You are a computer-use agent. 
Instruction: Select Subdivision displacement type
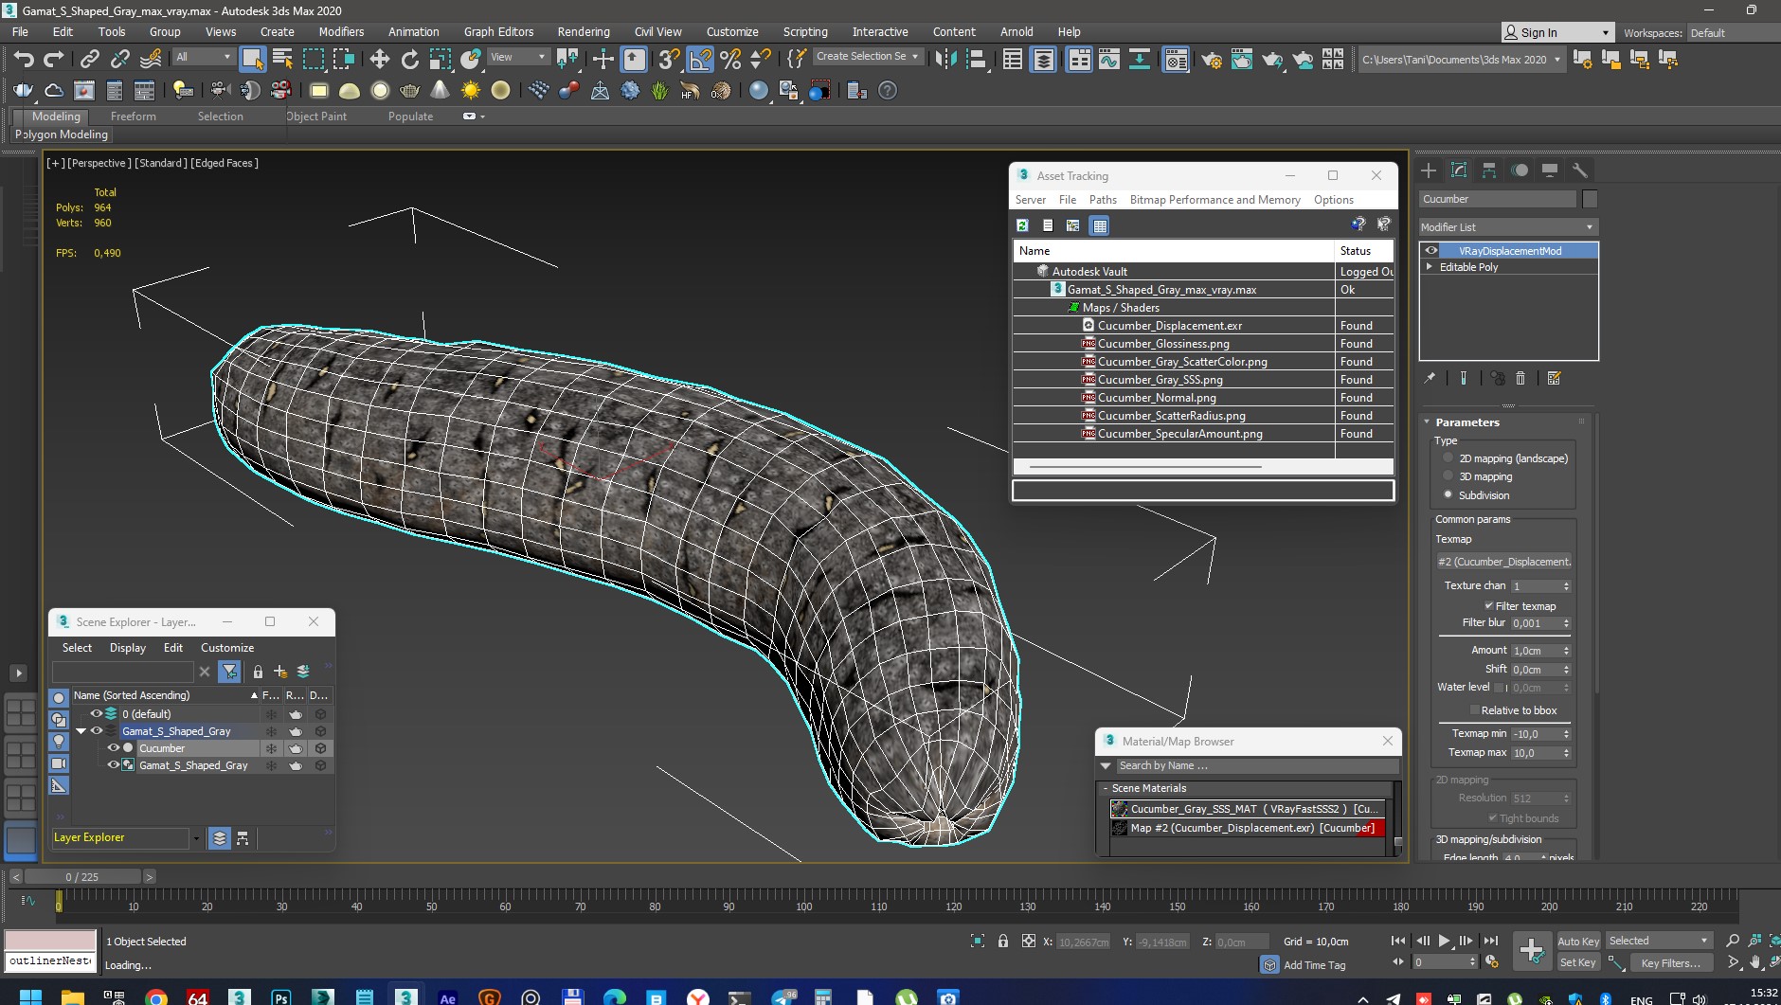pyautogui.click(x=1448, y=494)
